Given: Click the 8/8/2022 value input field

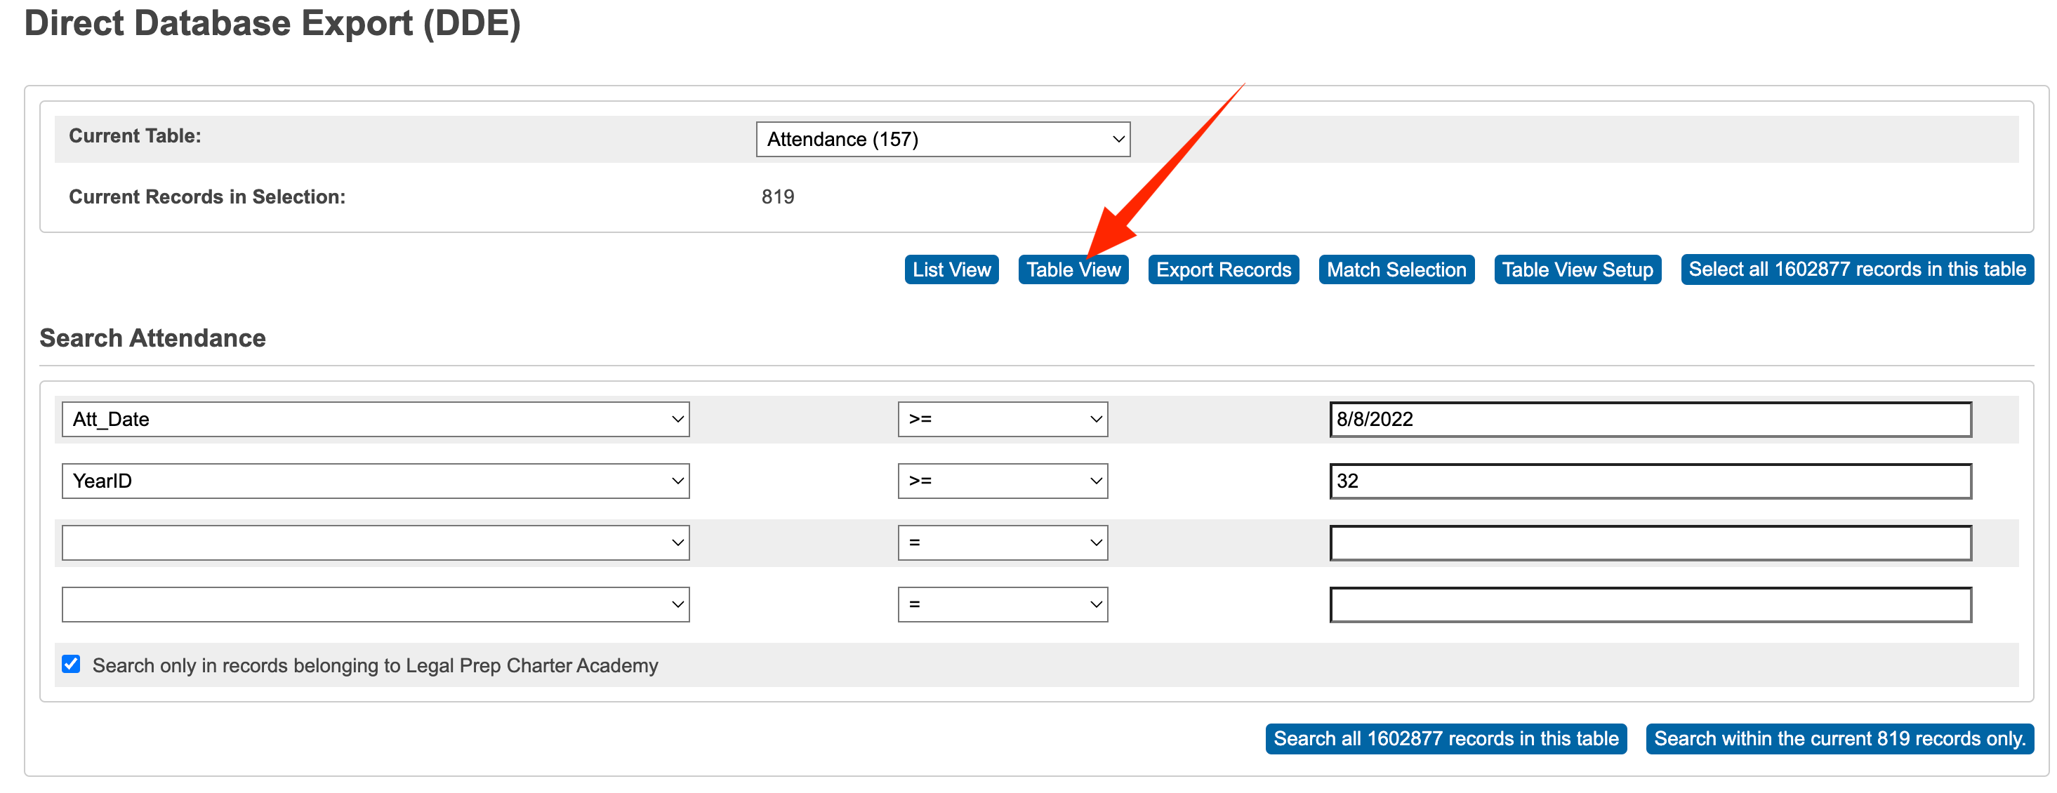Looking at the screenshot, I should (1650, 419).
